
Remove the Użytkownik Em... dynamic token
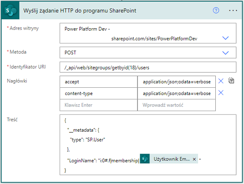[x=194, y=159]
